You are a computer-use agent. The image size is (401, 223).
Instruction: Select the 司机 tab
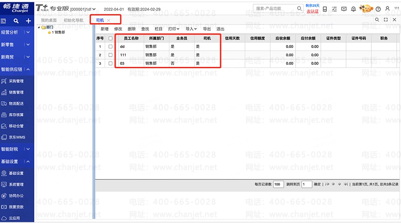coord(100,20)
